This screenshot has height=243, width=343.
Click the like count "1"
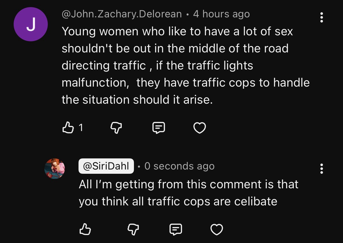81,128
